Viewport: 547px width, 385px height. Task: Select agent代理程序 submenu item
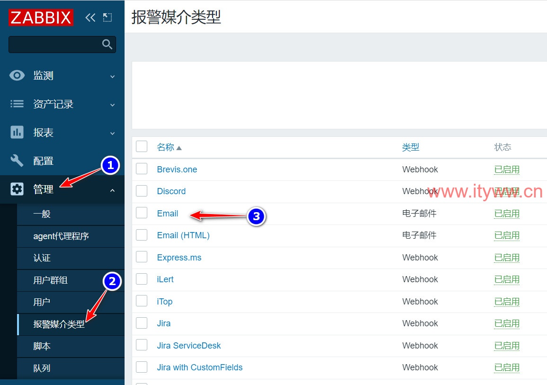pyautogui.click(x=71, y=236)
